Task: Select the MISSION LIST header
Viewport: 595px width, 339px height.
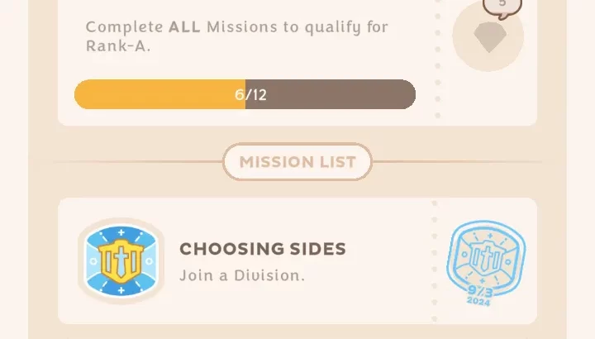Action: pyautogui.click(x=297, y=162)
